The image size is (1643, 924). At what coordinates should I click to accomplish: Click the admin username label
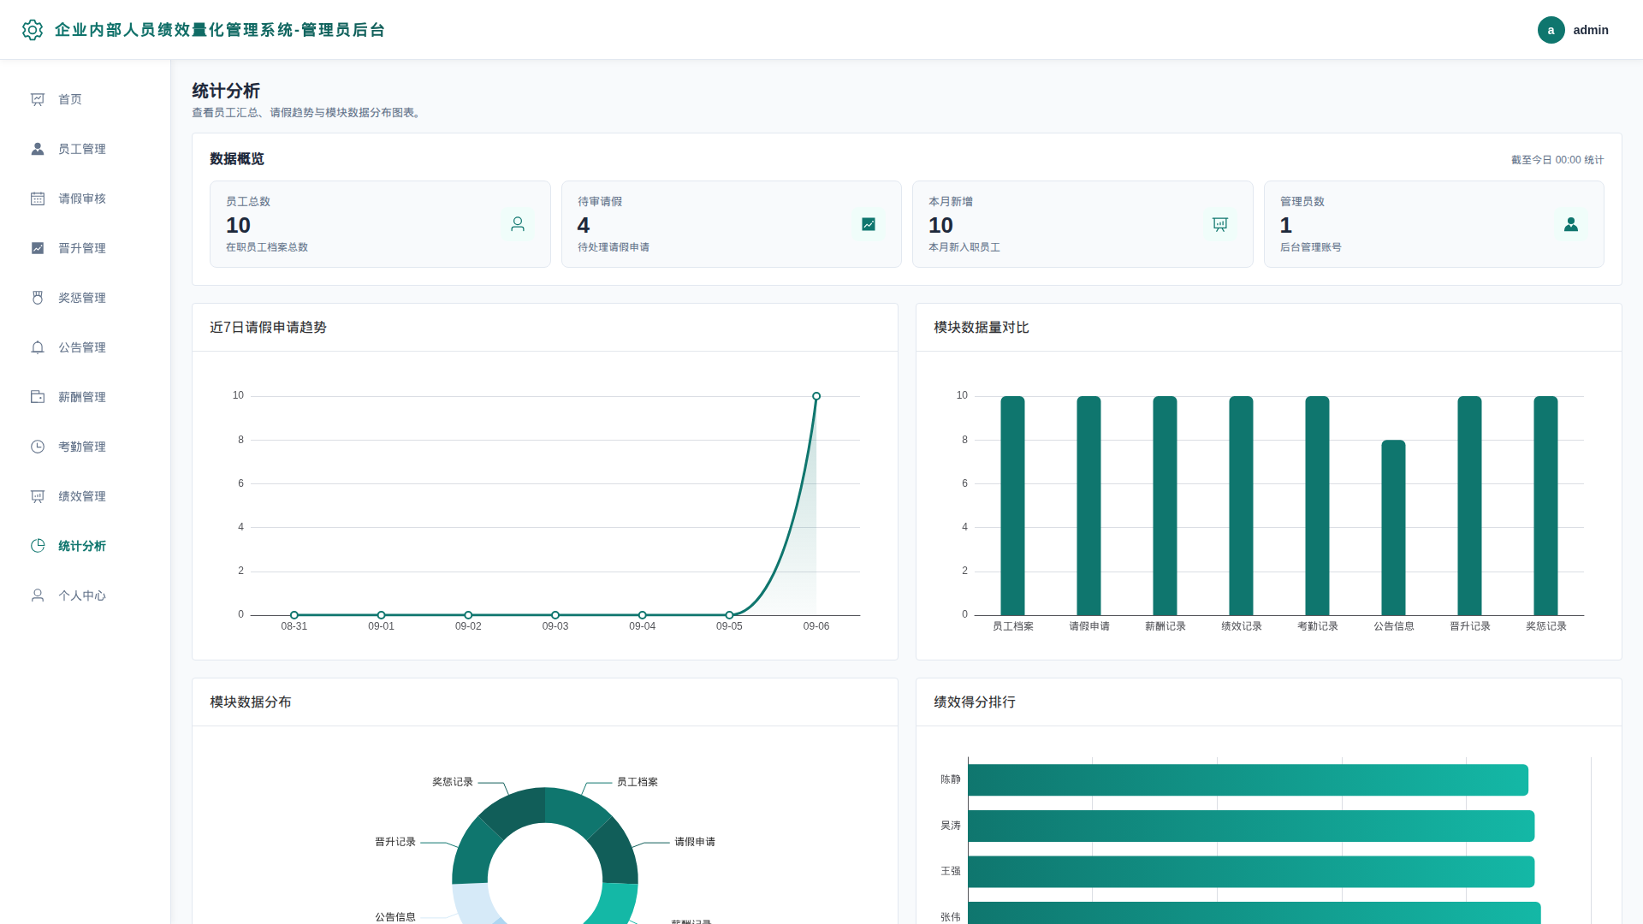point(1591,30)
